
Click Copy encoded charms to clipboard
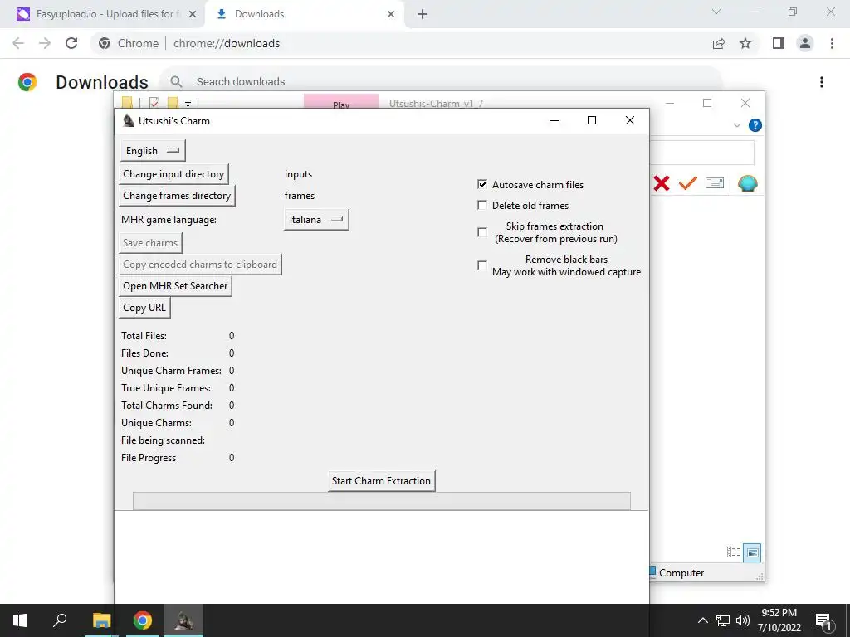coord(200,265)
